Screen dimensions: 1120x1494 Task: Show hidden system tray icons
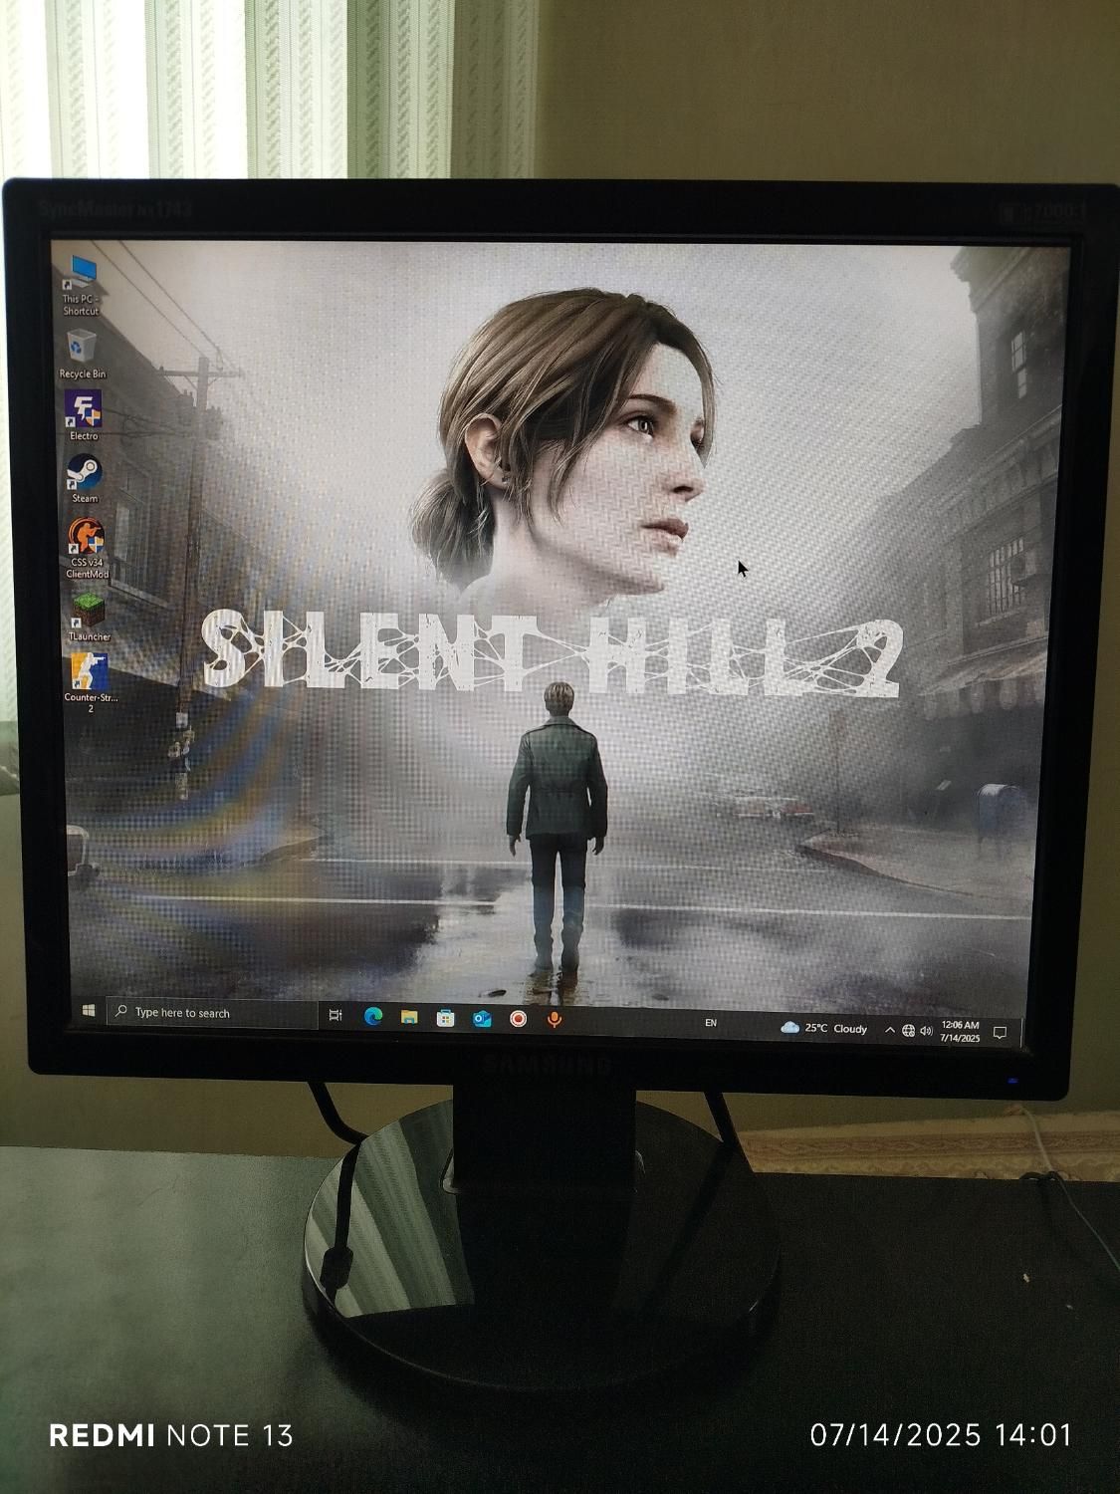889,1030
